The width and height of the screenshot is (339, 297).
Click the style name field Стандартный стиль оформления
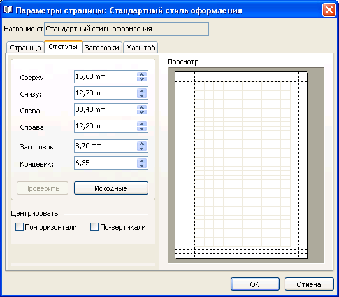click(x=126, y=29)
